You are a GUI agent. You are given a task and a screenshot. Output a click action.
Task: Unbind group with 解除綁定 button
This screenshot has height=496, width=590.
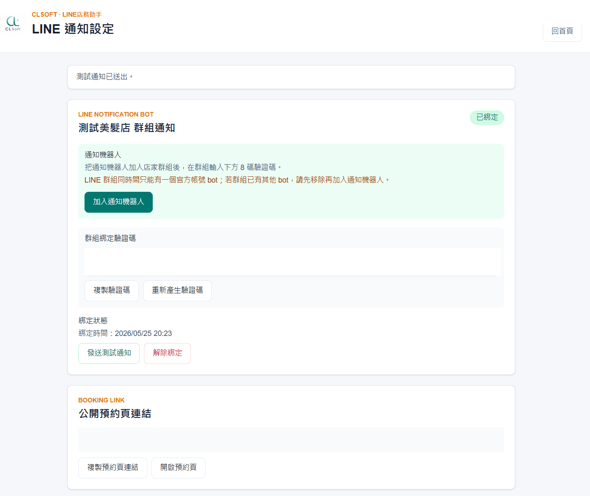(x=167, y=353)
